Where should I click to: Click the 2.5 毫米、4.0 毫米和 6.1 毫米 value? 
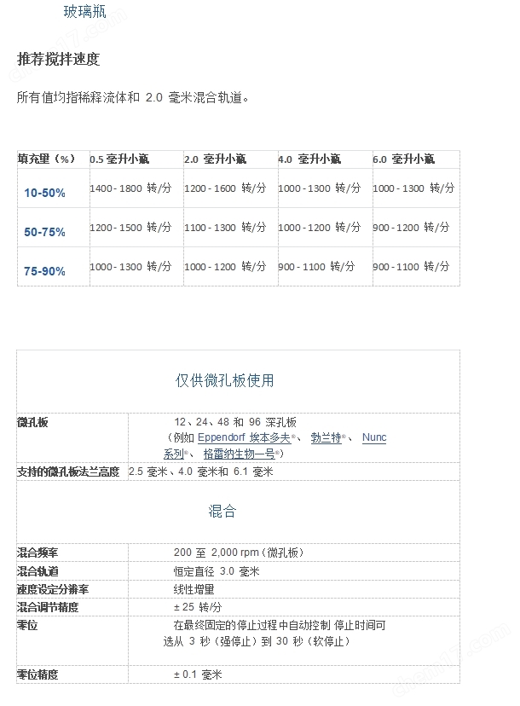(201, 472)
